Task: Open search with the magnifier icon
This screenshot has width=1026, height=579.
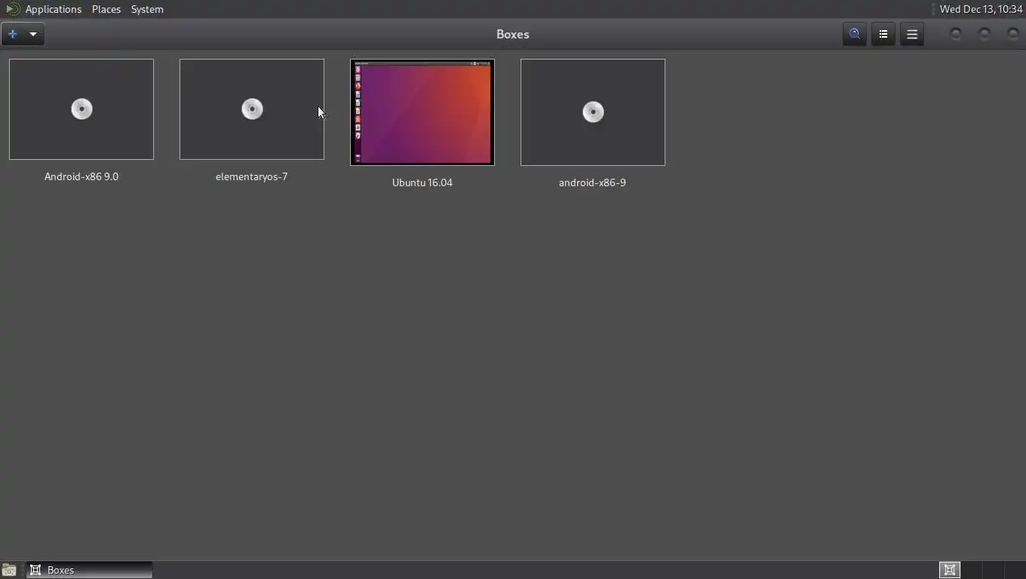Action: (x=855, y=34)
